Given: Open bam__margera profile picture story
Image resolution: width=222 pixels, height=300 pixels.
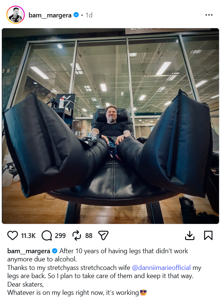Looking at the screenshot, I should pos(16,15).
